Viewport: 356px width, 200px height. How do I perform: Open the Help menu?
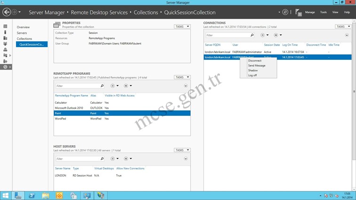(x=347, y=12)
